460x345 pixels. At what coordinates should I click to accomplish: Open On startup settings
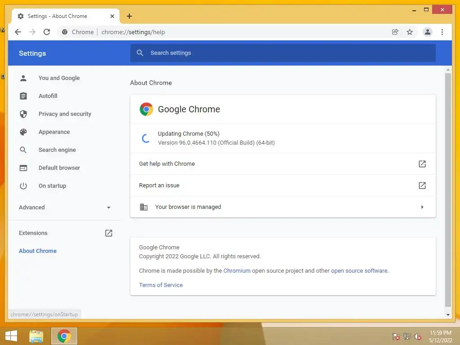52,186
